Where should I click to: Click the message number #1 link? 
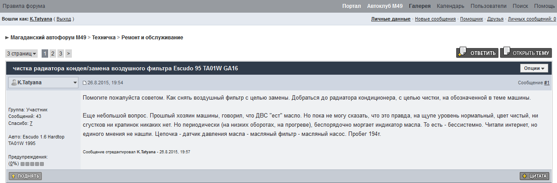tap(546, 83)
